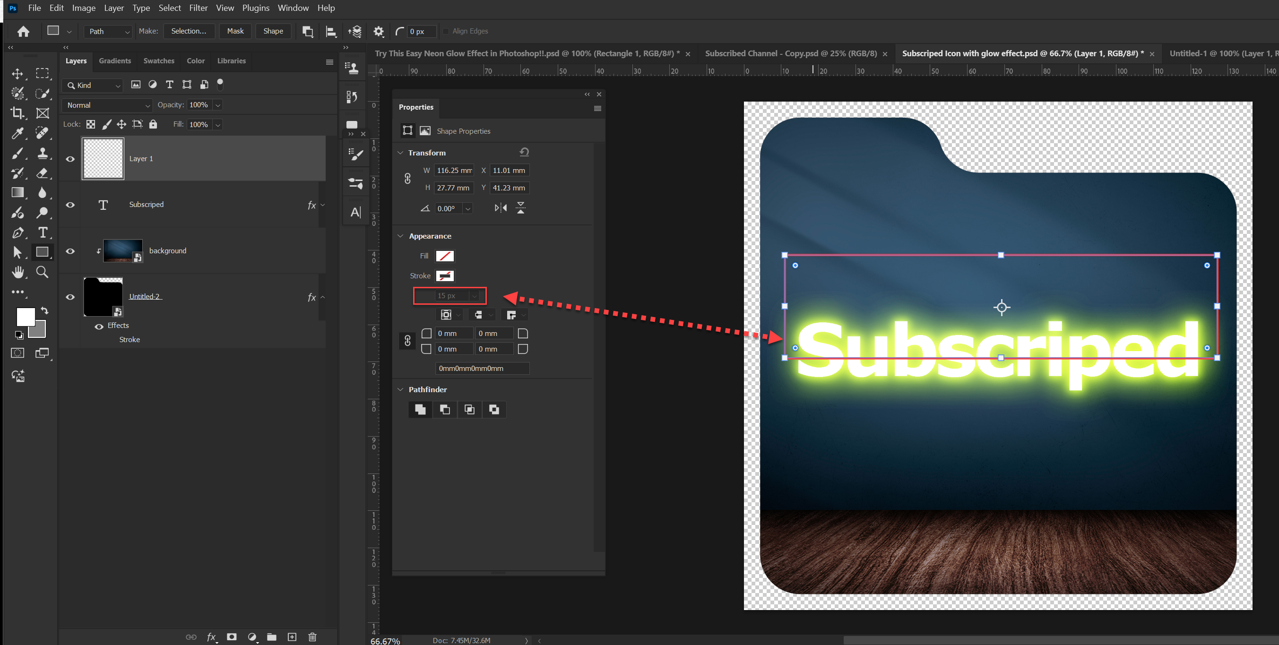This screenshot has height=645, width=1279.
Task: Hide the Subscriped text layer
Action: pos(69,205)
